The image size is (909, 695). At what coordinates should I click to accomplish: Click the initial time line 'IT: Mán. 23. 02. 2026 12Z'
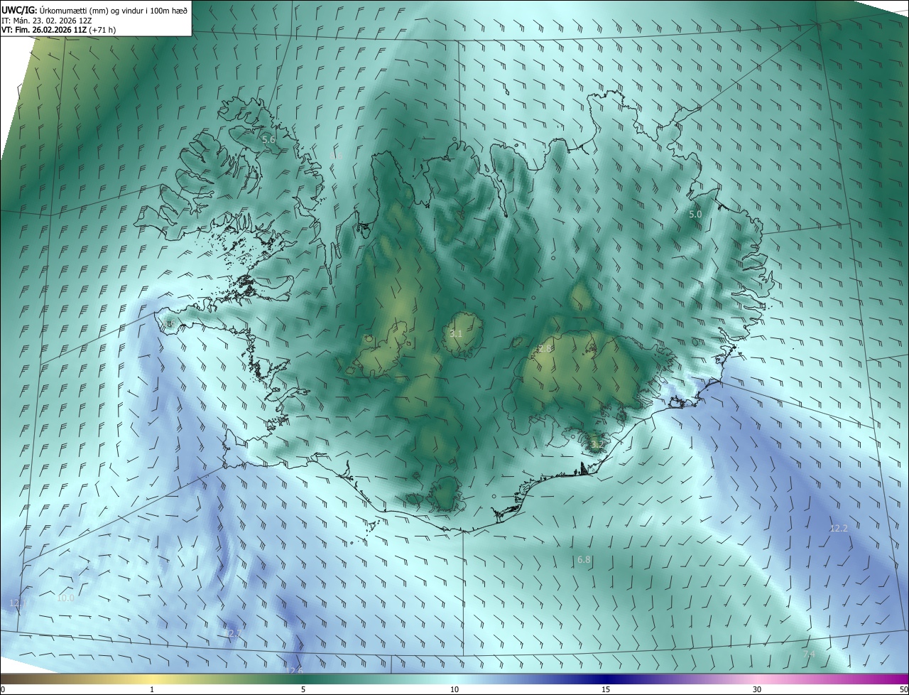48,20
